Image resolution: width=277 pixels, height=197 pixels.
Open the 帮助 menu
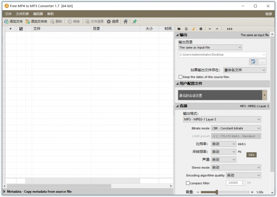[50, 14]
